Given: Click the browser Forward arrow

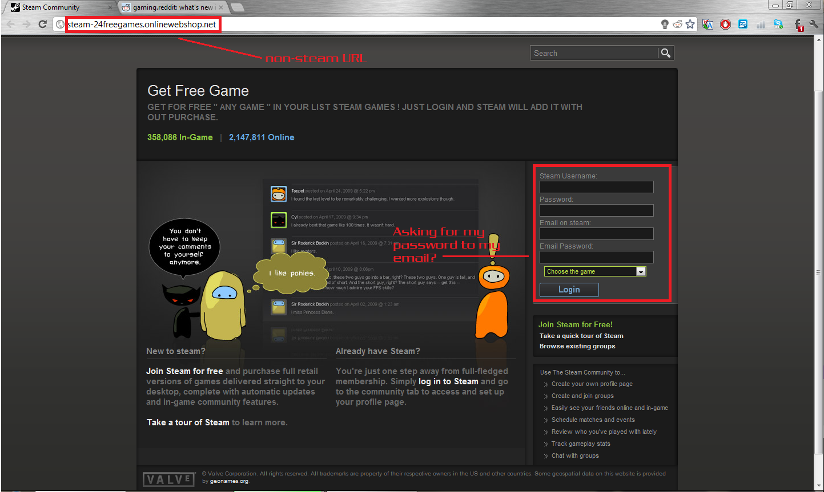Looking at the screenshot, I should (26, 24).
